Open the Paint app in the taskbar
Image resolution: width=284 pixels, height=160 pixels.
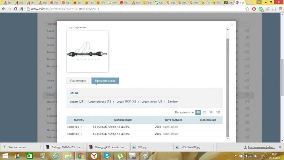tap(145, 156)
